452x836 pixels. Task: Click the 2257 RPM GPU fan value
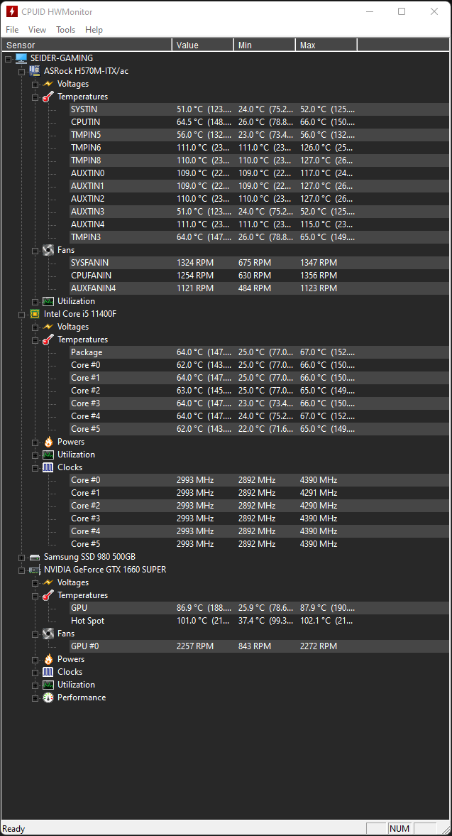pos(195,646)
